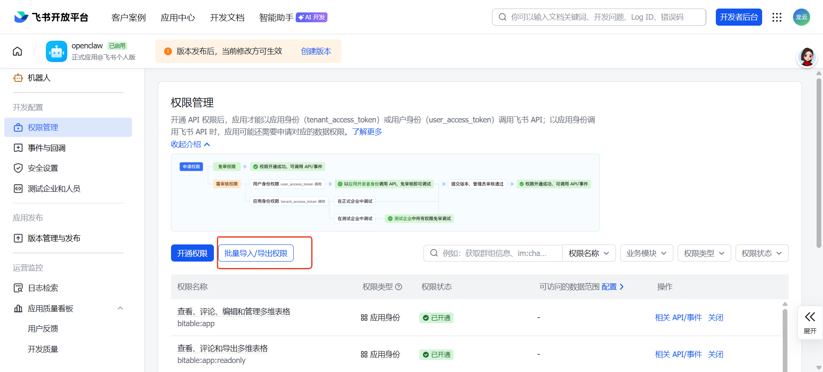Click the help icon beside 权限类型 column
Screen dimensions: 823x372
[x=399, y=287]
